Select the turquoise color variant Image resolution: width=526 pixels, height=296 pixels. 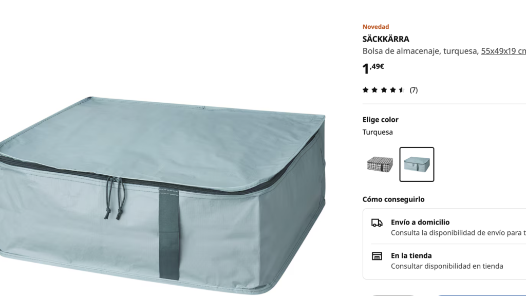click(x=417, y=164)
